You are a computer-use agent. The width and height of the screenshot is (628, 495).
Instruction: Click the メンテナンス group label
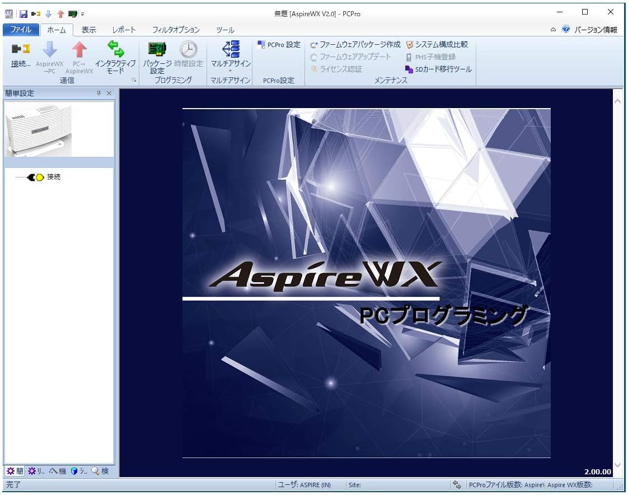coord(391,81)
